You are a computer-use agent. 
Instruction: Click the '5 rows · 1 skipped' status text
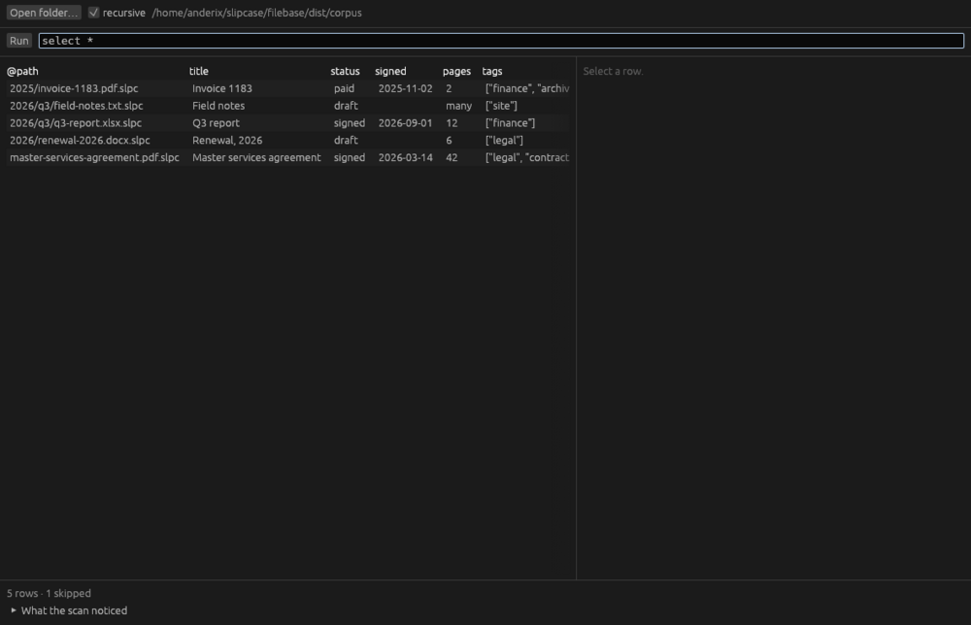click(x=49, y=593)
